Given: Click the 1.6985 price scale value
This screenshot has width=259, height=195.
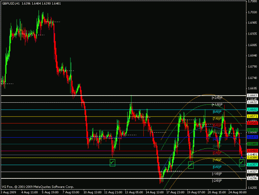Looking at the screenshot, I should [x=253, y=23].
